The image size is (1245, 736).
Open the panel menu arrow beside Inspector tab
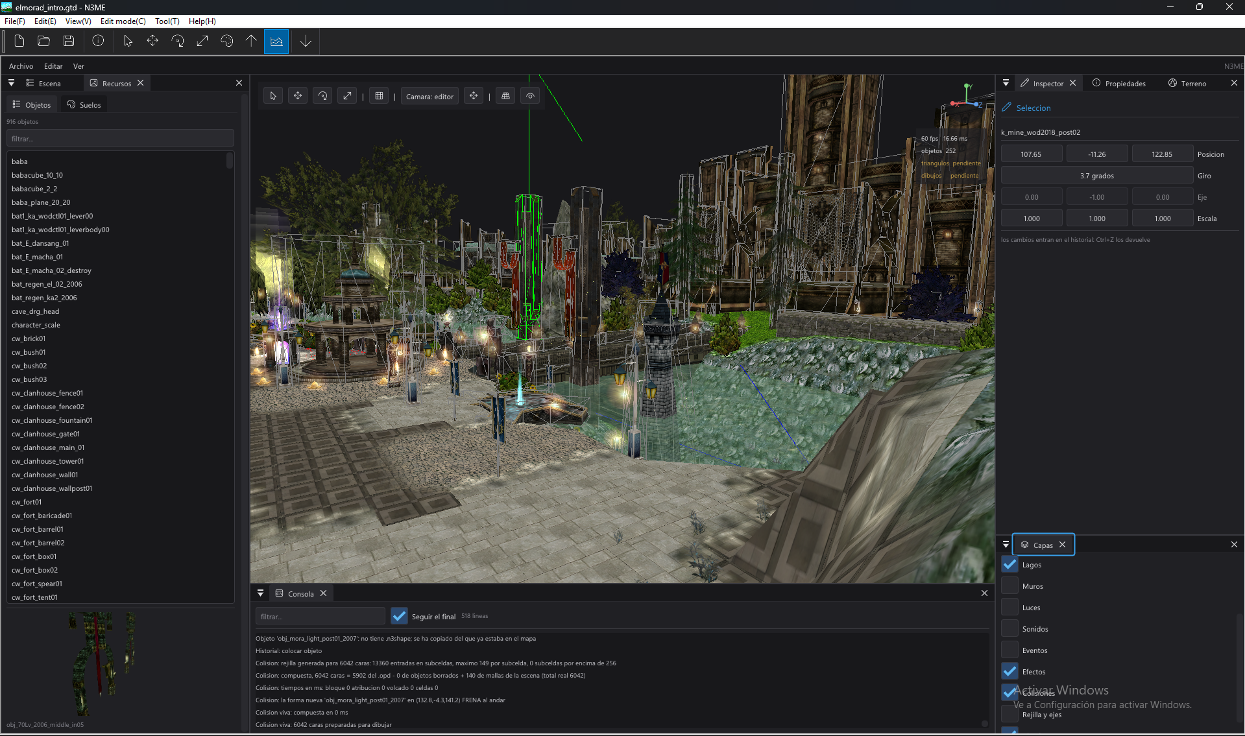[x=1006, y=83]
